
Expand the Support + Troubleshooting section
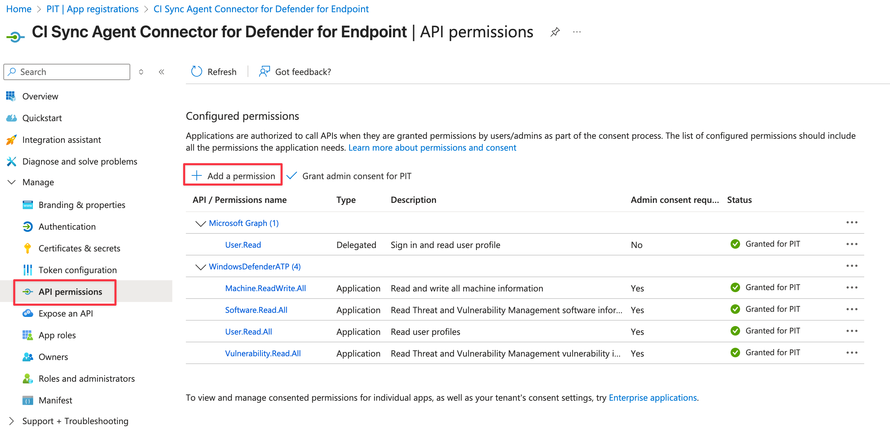click(x=12, y=421)
